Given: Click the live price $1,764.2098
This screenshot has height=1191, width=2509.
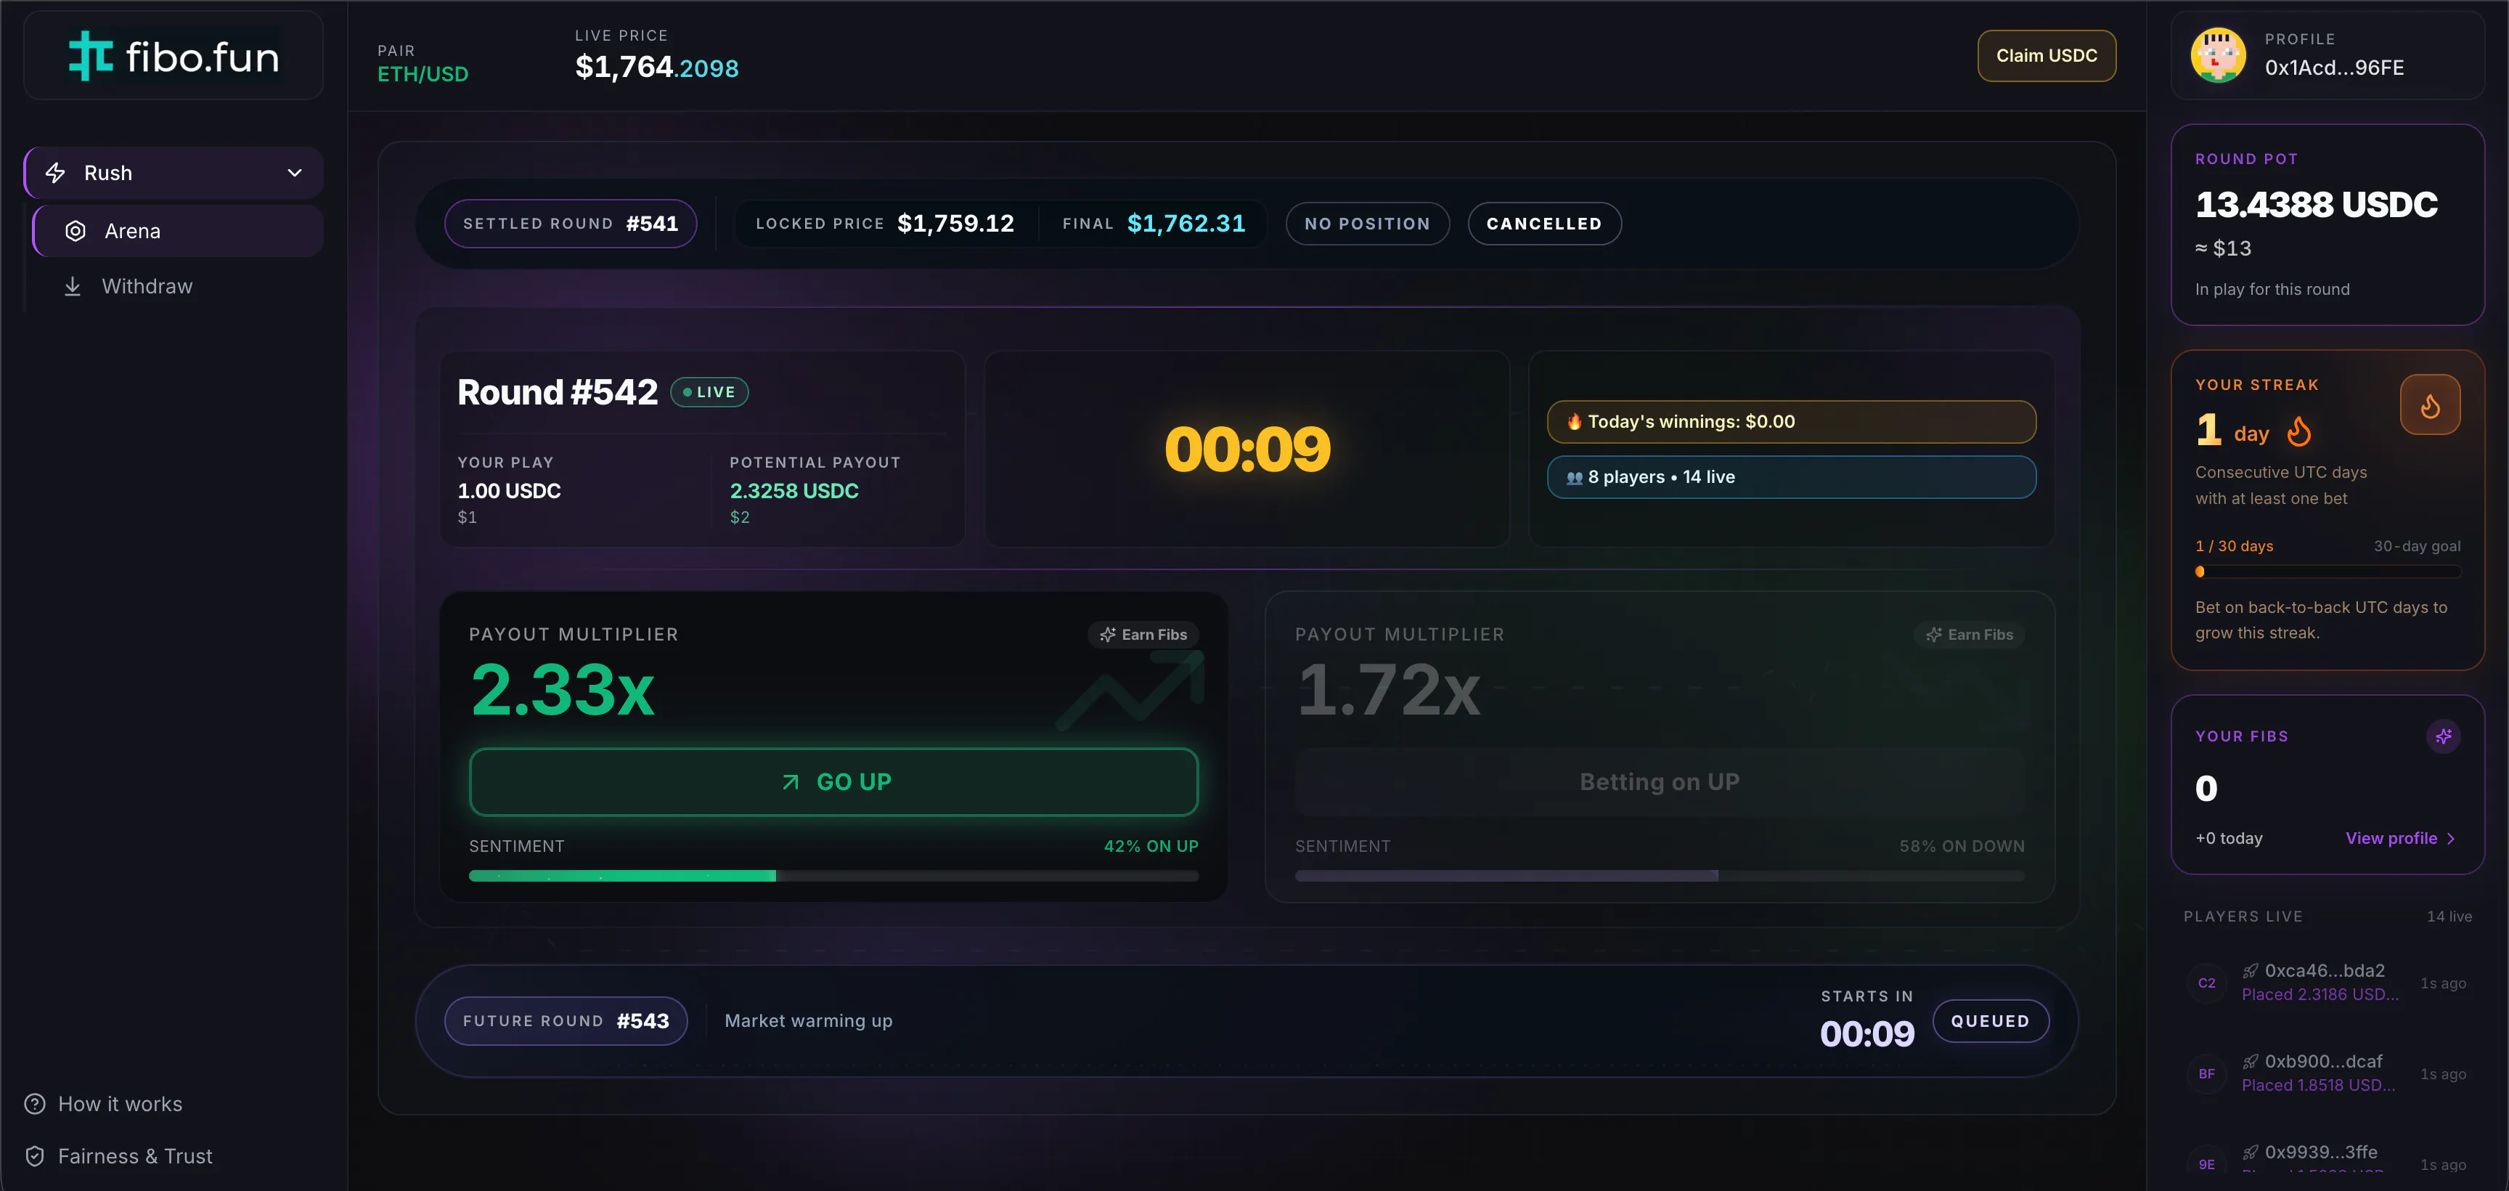Looking at the screenshot, I should (x=656, y=68).
